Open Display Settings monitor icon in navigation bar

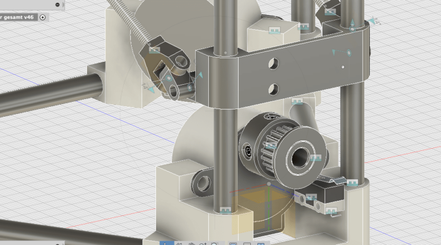coord(233,243)
